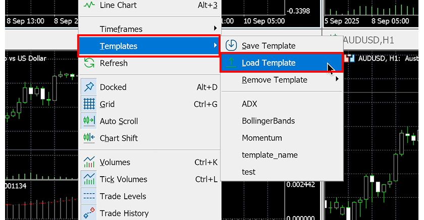This screenshot has height=220, width=424.
Task: Click the Line Chart icon
Action: pyautogui.click(x=89, y=6)
